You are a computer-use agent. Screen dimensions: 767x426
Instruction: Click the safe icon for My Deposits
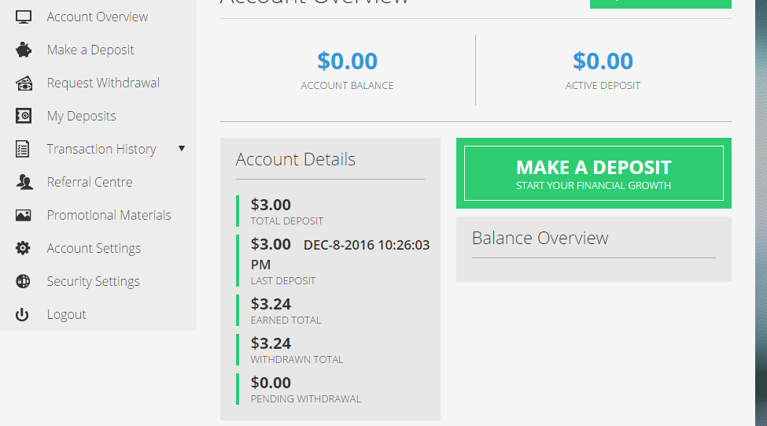(24, 116)
